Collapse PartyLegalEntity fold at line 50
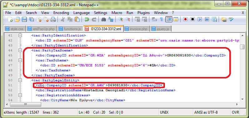The image size is (249, 118). pos(20,80)
